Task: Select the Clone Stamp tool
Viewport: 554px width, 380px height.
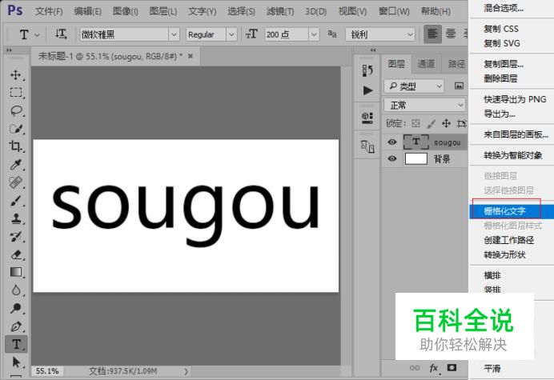Action: [x=15, y=218]
